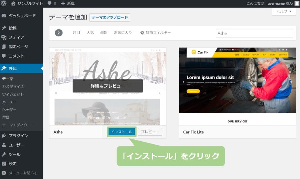This screenshot has width=300, height=179.
Task: Click こんにちは、user-name さん account link
Action: [x=270, y=3]
